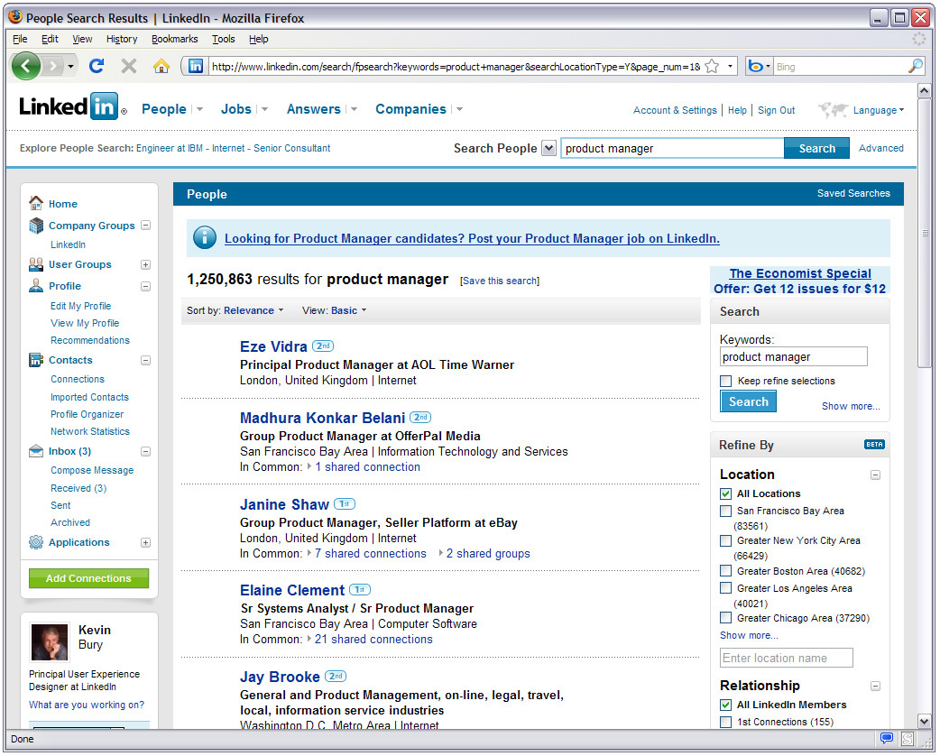Click the 2nd degree badge beside Madhura Konkar Belani
The width and height of the screenshot is (940, 756).
click(420, 418)
